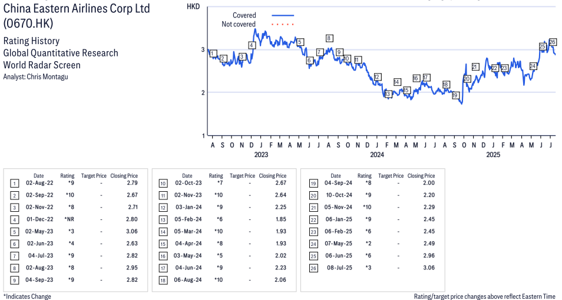Click the Target Price header in first table

pos(94,176)
